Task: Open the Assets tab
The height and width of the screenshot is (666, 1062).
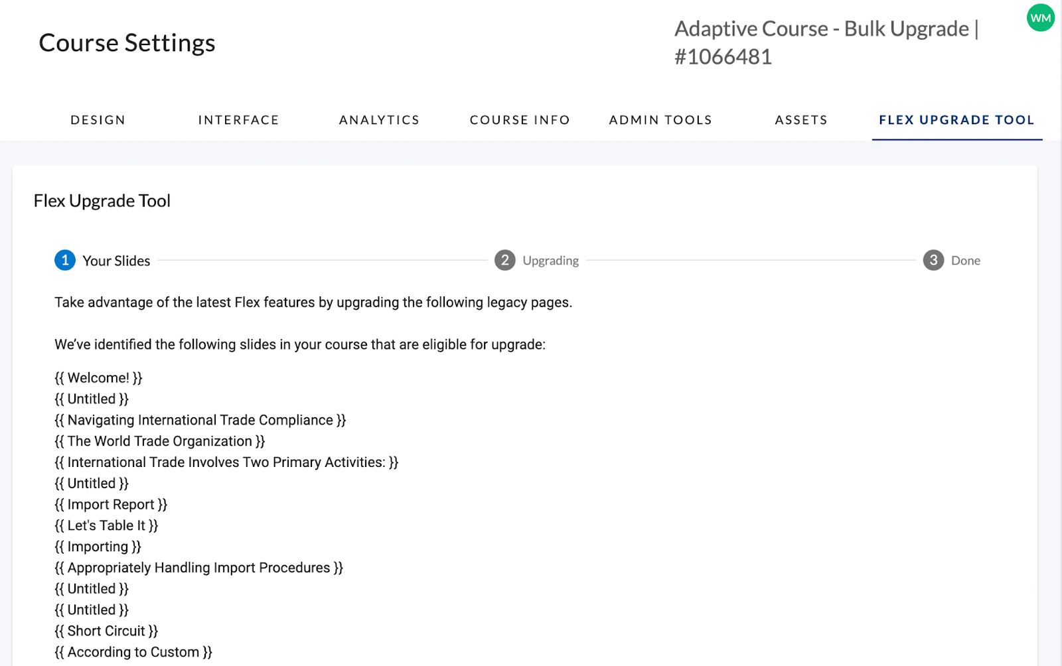Action: [801, 120]
